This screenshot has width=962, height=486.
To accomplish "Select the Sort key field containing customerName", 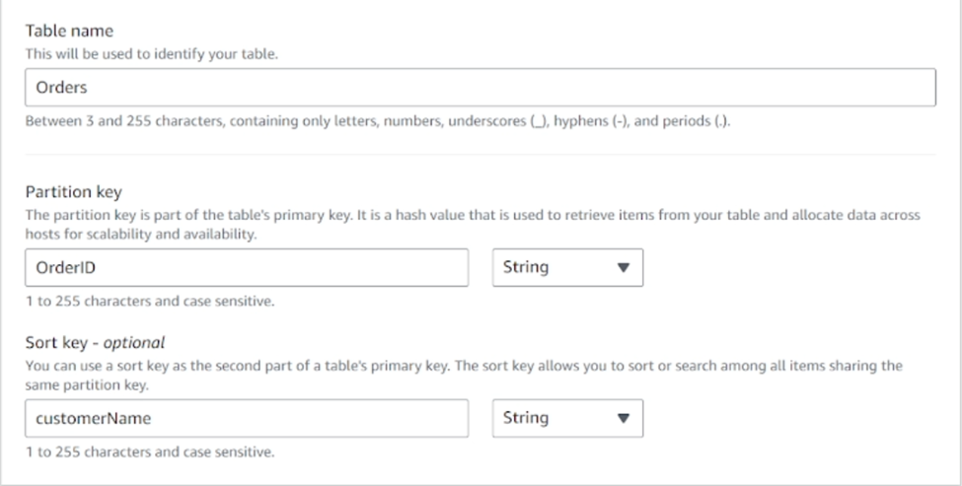I will [247, 418].
